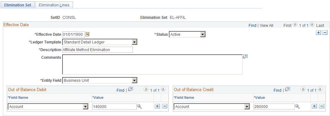The width and height of the screenshot is (330, 116).
Task: Add a row in Out of Balance Debit
Action: pos(157,106)
